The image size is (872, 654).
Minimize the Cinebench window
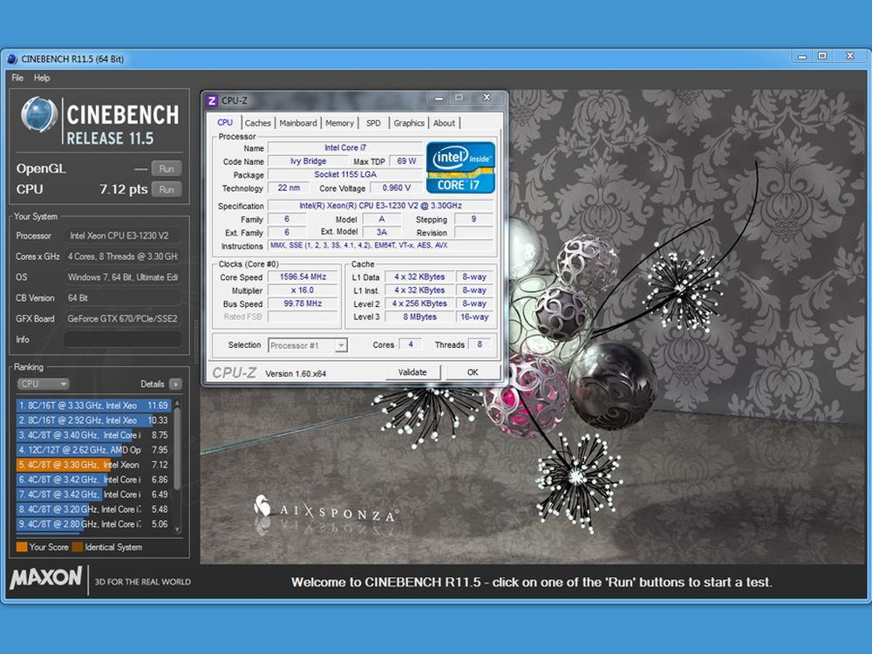(x=802, y=56)
